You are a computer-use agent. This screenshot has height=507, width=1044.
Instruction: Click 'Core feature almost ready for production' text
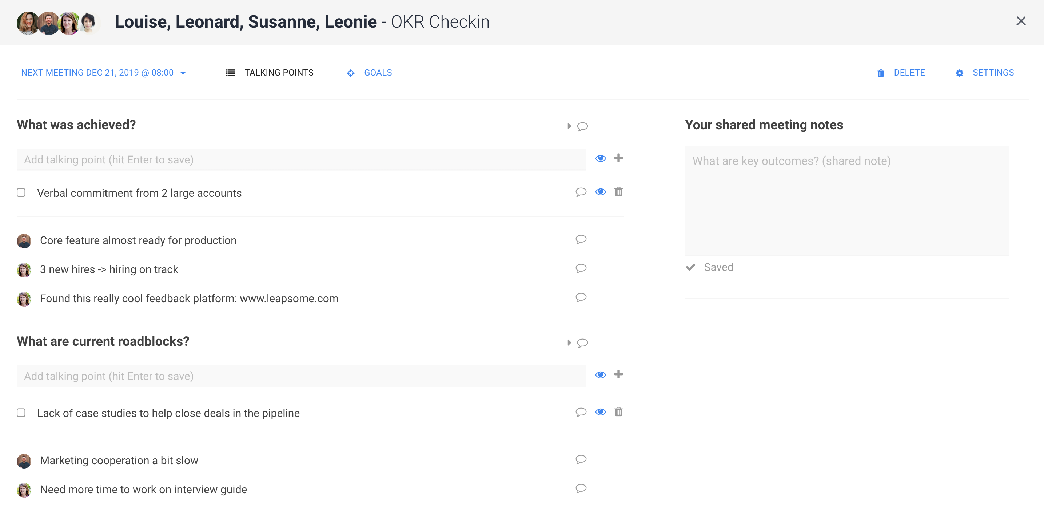138,240
